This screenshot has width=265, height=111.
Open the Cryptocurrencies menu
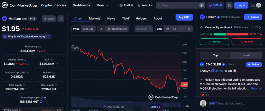(x=54, y=5)
